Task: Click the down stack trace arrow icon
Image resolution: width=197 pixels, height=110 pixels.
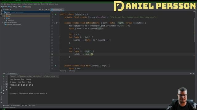Action: click(x=6, y=79)
